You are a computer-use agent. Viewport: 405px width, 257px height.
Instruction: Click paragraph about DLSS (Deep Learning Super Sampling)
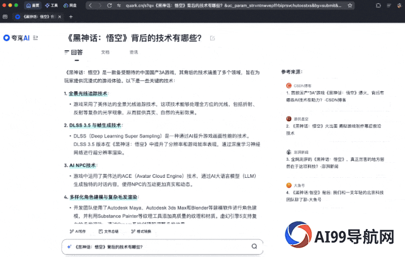[x=167, y=144]
